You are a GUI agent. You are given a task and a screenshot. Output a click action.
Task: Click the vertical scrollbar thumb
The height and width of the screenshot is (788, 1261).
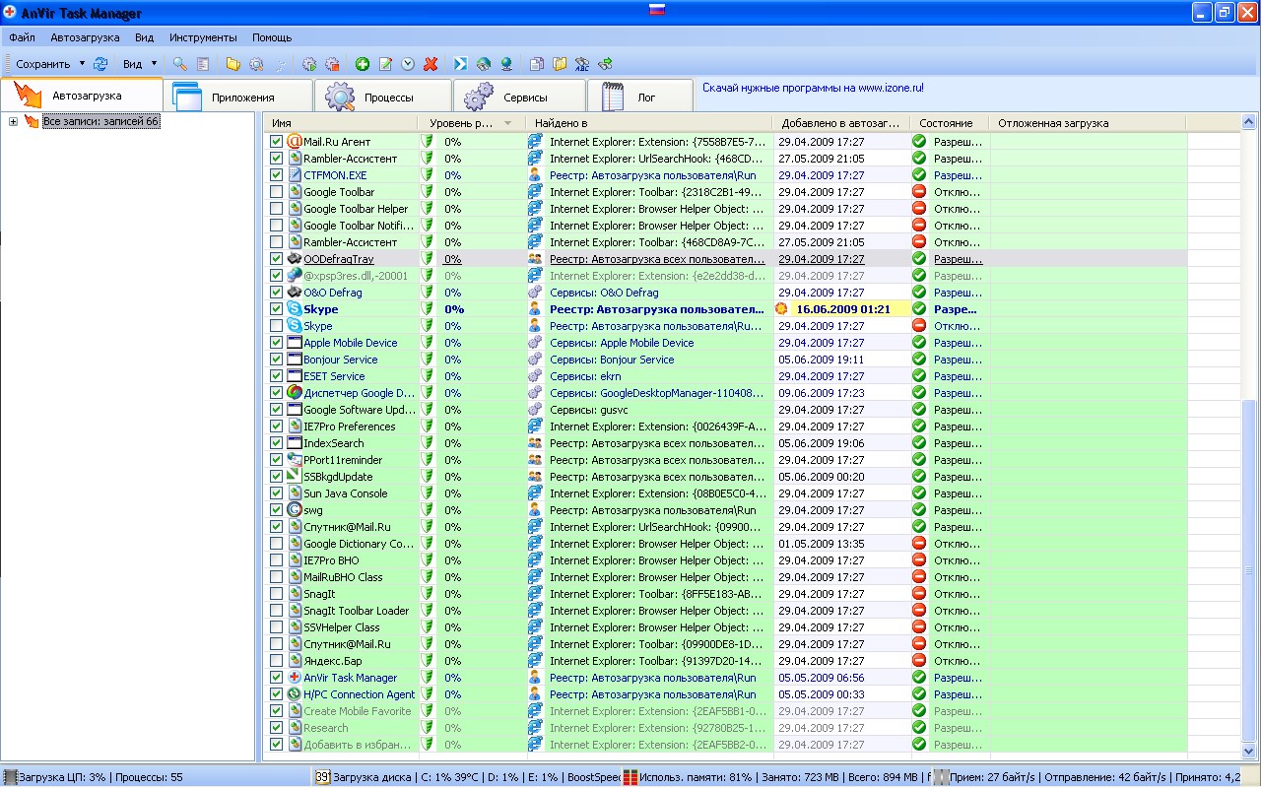1250,569
